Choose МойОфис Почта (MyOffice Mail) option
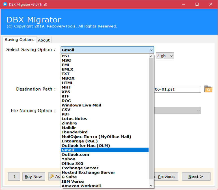The image size is (218, 190). pyautogui.click(x=105, y=136)
